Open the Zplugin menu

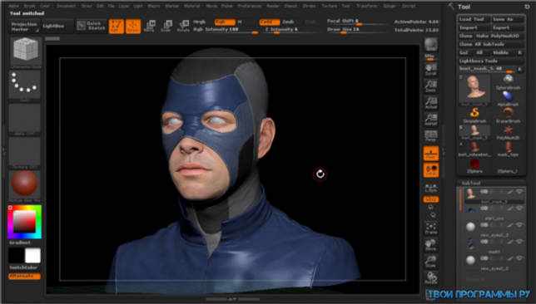[390, 6]
